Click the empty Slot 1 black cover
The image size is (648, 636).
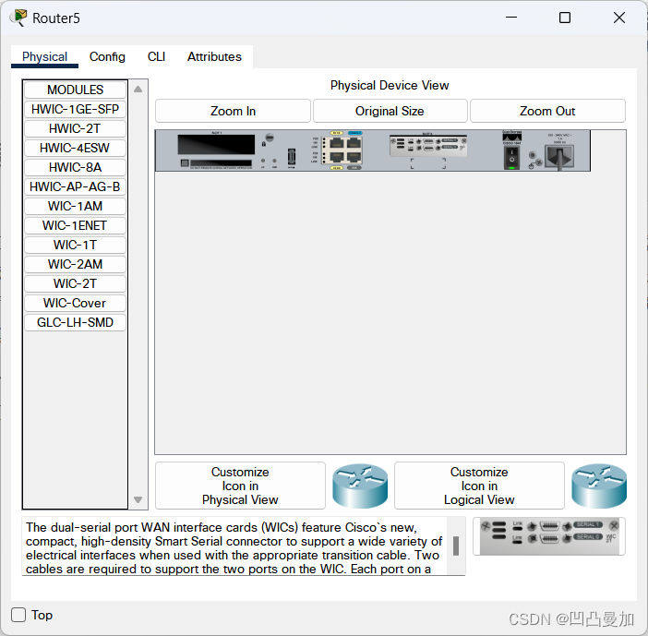[216, 145]
